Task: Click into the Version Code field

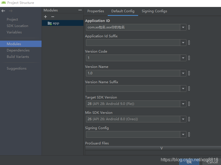Action: [133, 58]
